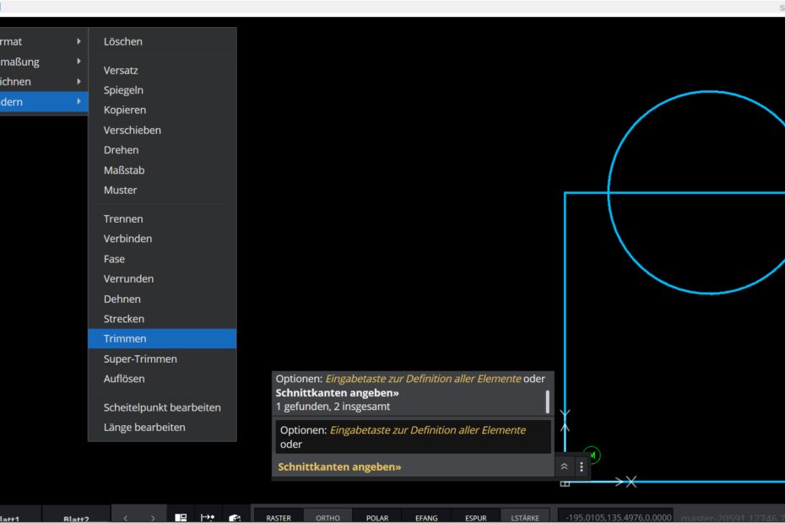Open the layout panel icon in status bar
Image resolution: width=785 pixels, height=523 pixels.
point(181,517)
